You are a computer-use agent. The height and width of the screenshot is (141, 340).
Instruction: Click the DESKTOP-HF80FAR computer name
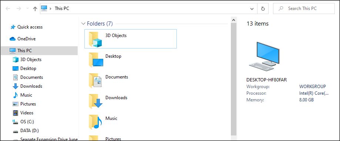266,80
